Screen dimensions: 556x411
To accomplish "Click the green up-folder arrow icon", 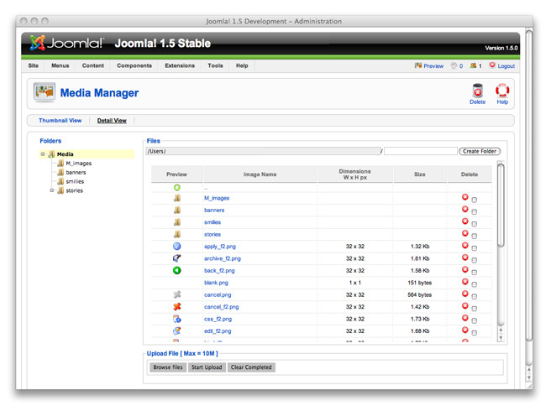I will coord(177,187).
